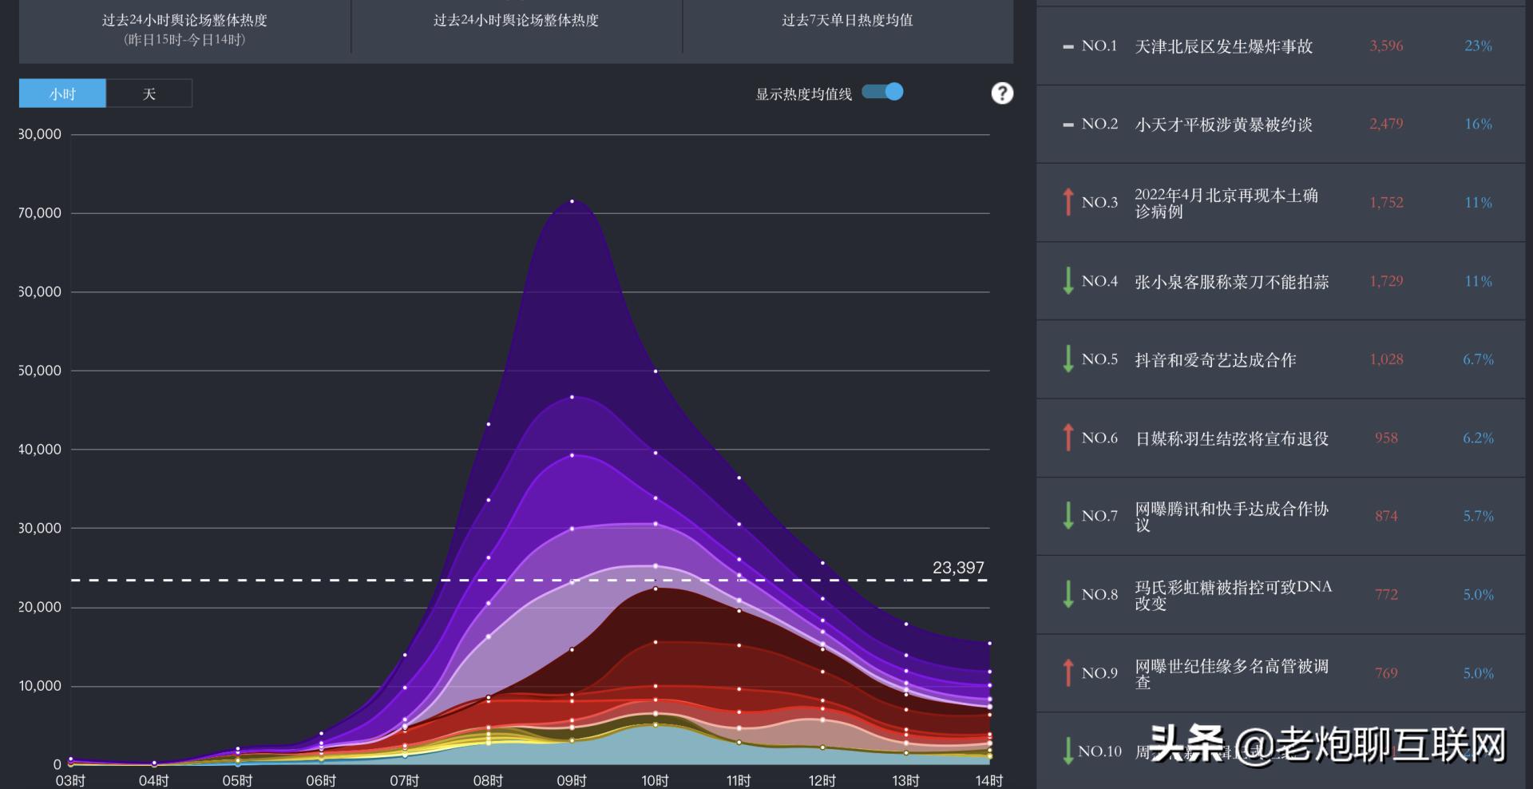Click the red up arrow beside NO.6
This screenshot has width=1533, height=789.
click(x=1068, y=438)
